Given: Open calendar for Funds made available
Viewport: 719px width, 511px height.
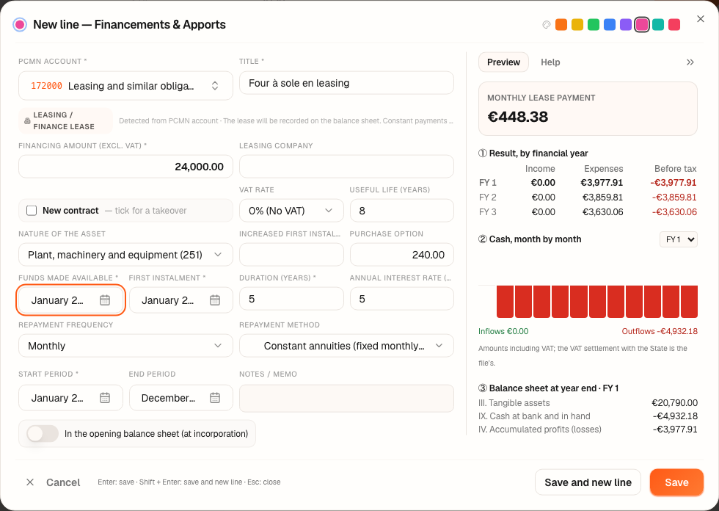Looking at the screenshot, I should [x=105, y=300].
